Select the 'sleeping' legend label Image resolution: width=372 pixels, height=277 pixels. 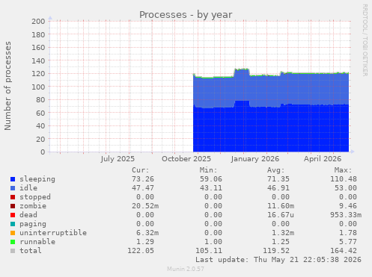point(37,179)
